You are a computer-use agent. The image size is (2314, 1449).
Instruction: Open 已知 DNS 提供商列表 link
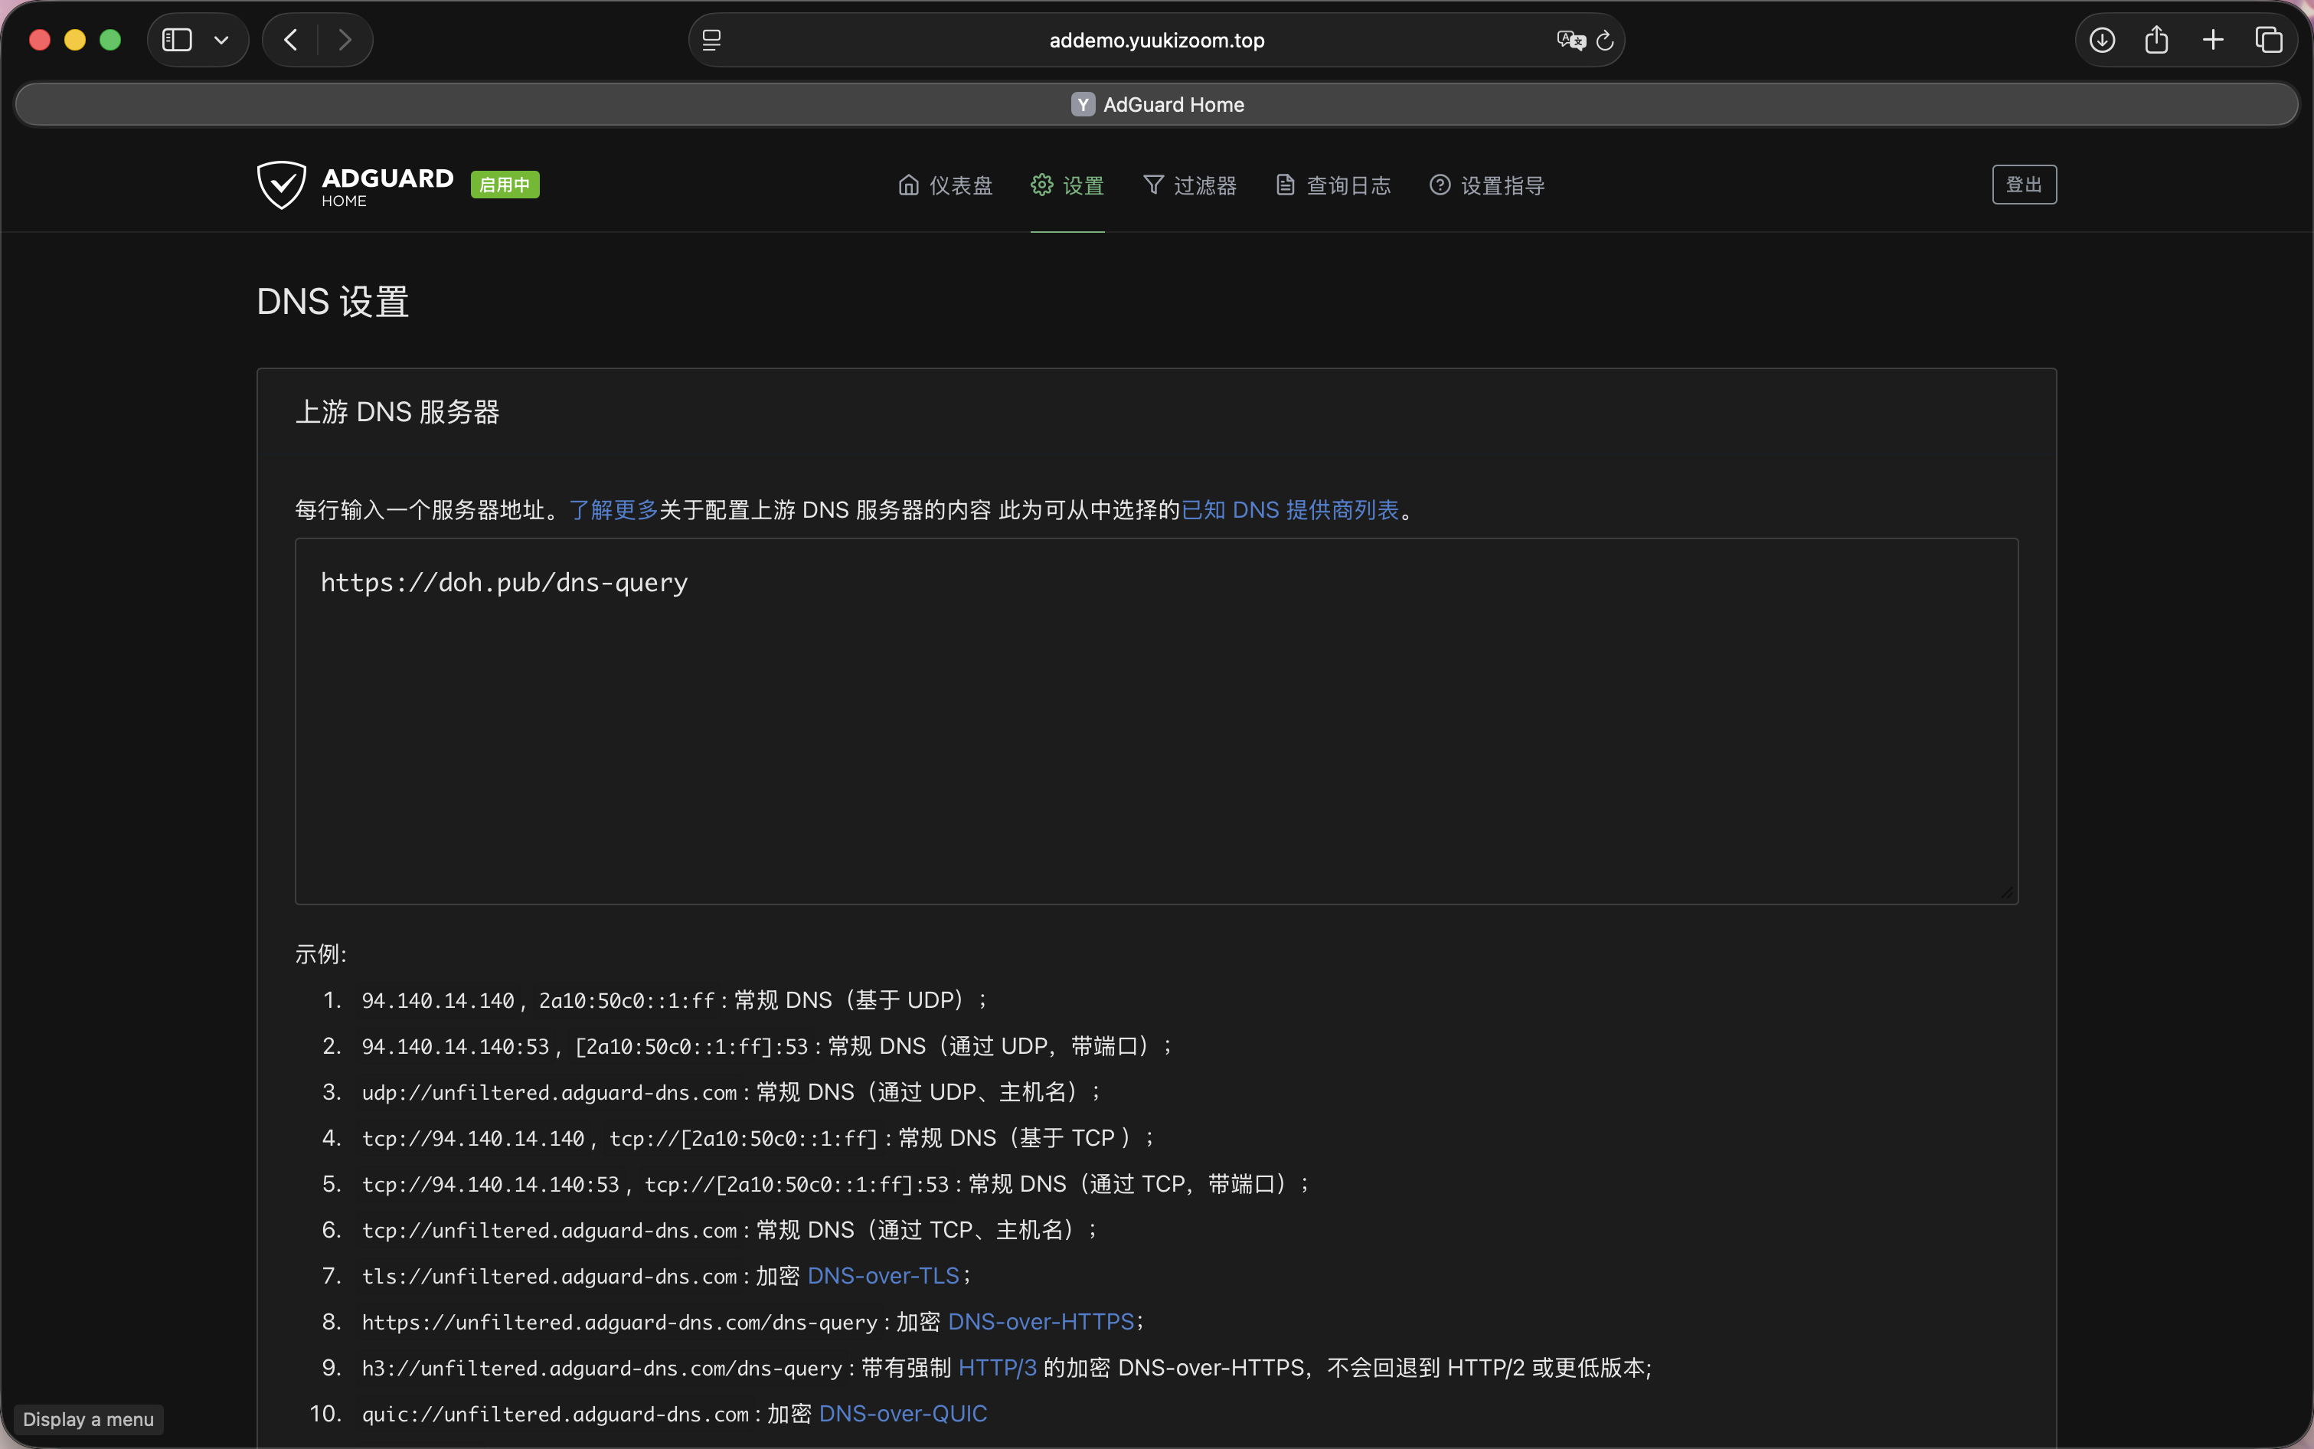1289,510
